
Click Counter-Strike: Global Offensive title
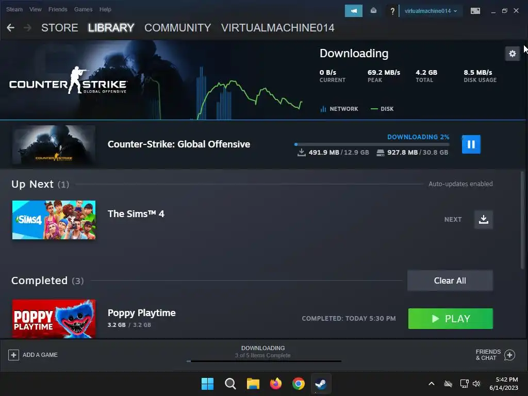click(x=179, y=144)
